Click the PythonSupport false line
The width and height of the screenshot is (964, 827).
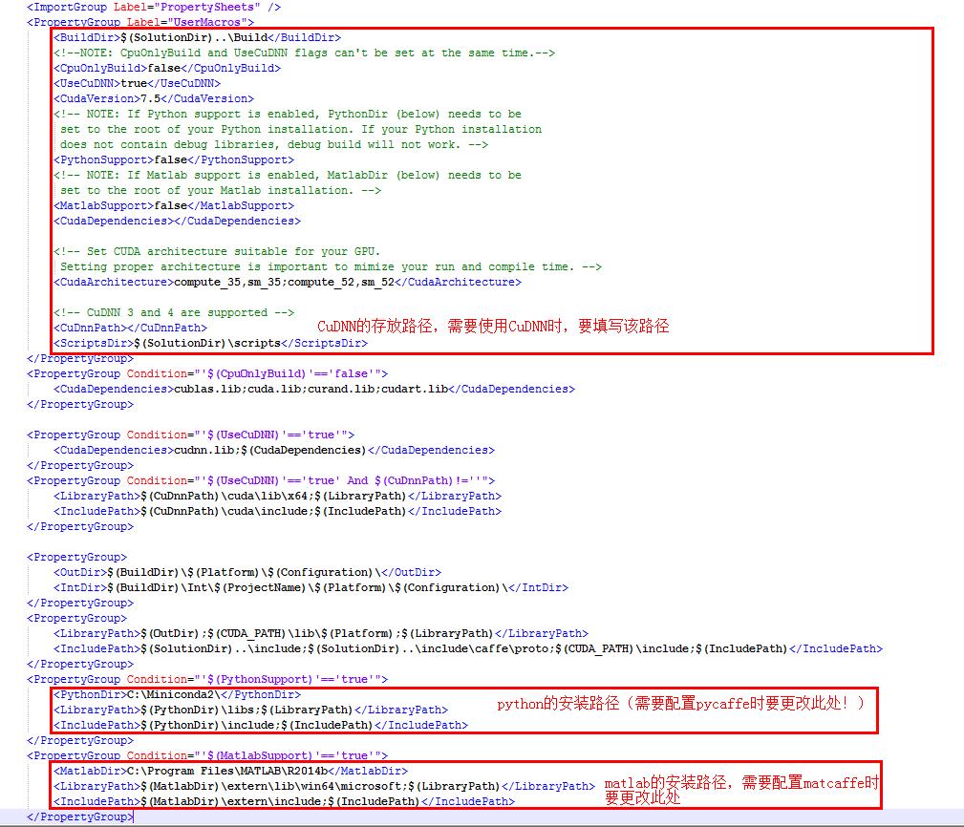174,159
